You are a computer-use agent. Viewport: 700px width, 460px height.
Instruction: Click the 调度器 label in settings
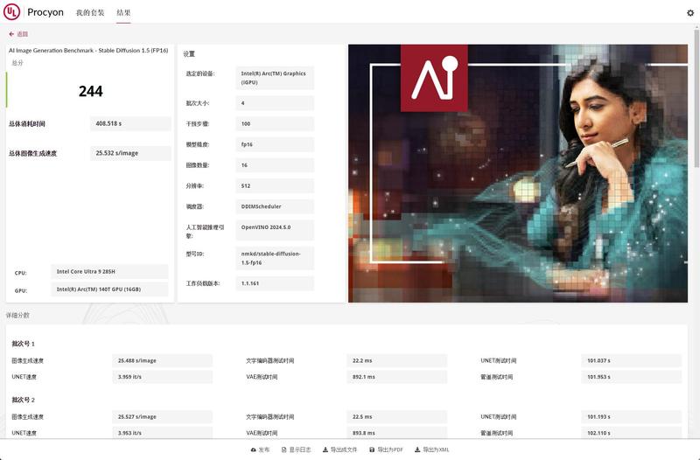[x=194, y=206]
